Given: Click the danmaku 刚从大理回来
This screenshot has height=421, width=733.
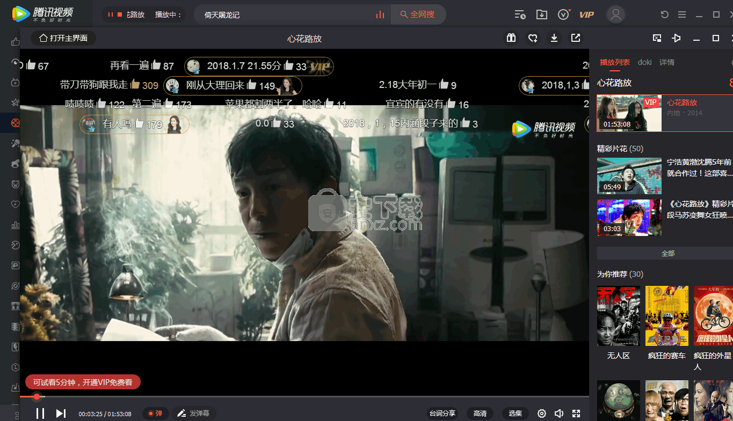Looking at the screenshot, I should click(x=215, y=85).
